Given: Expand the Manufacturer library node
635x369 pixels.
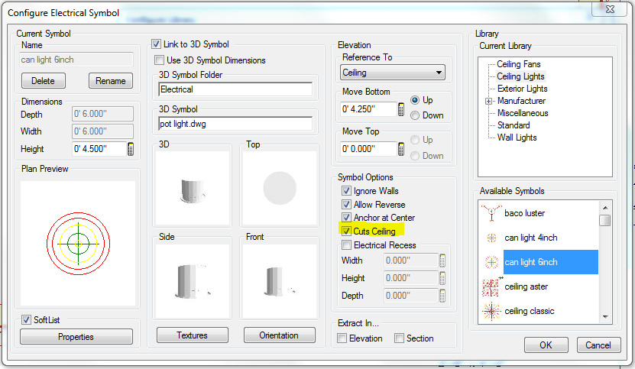Looking at the screenshot, I should [489, 102].
